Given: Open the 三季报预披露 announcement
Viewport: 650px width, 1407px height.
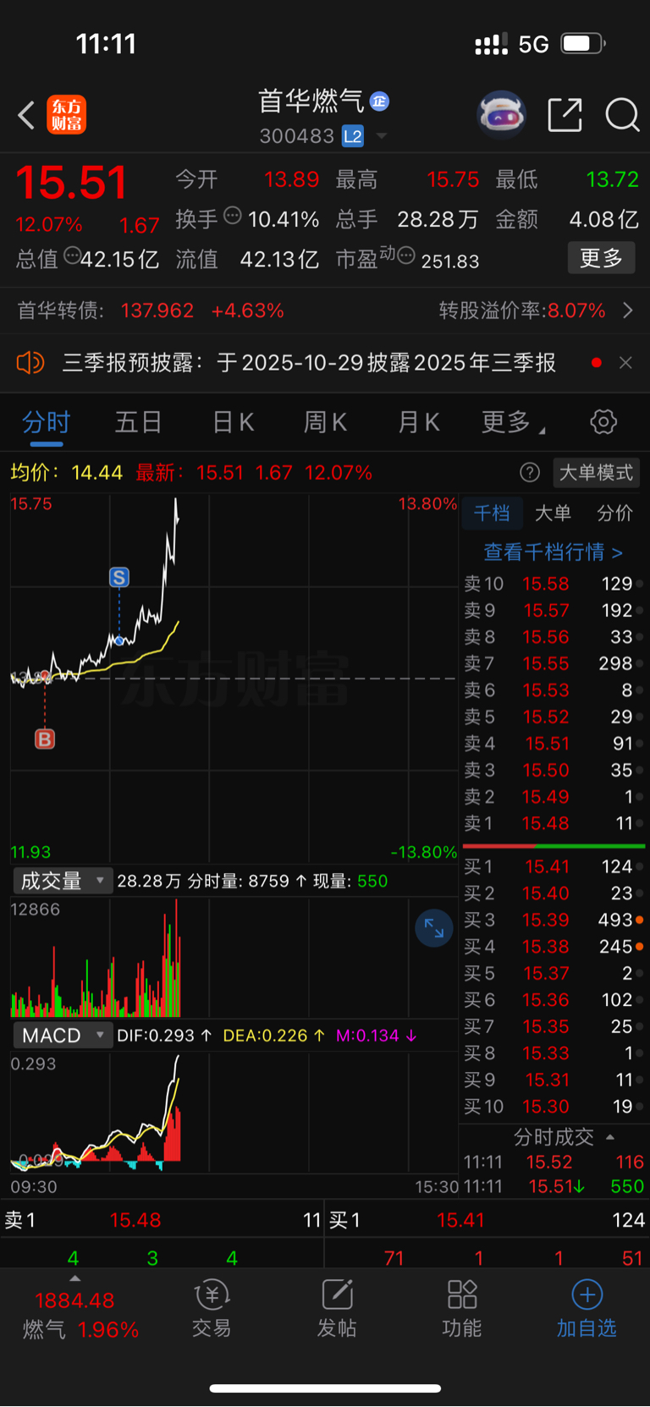Looking at the screenshot, I should pos(309,363).
